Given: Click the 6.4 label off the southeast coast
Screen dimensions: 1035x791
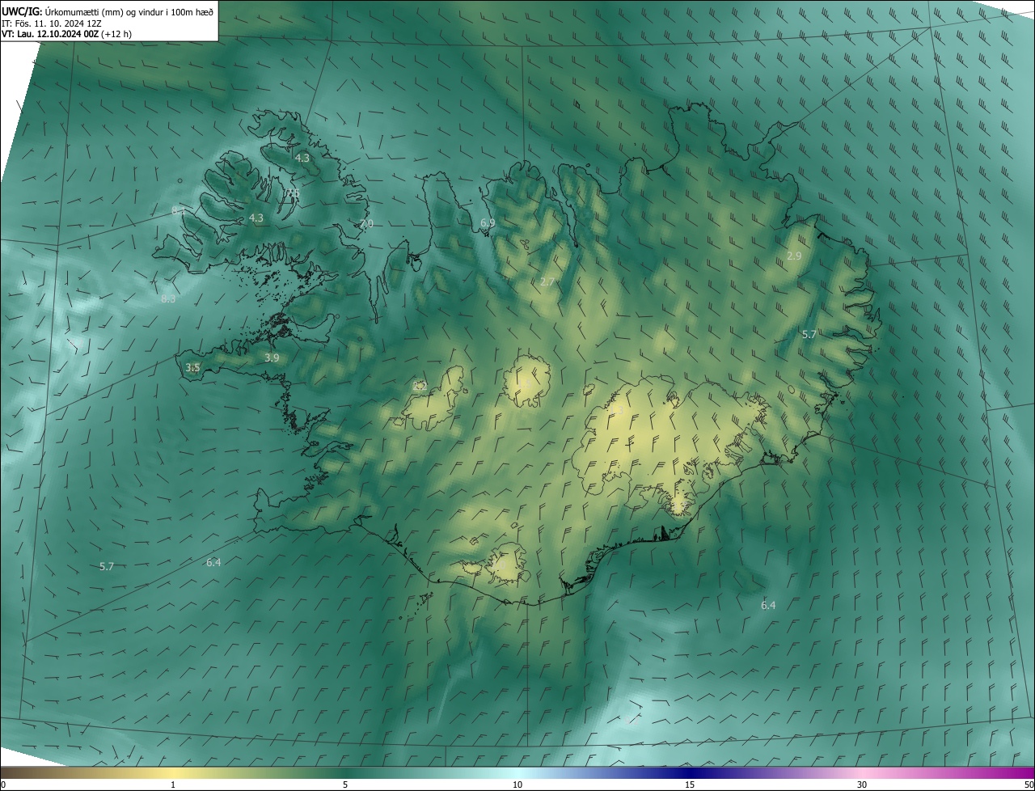Looking at the screenshot, I should (x=768, y=605).
